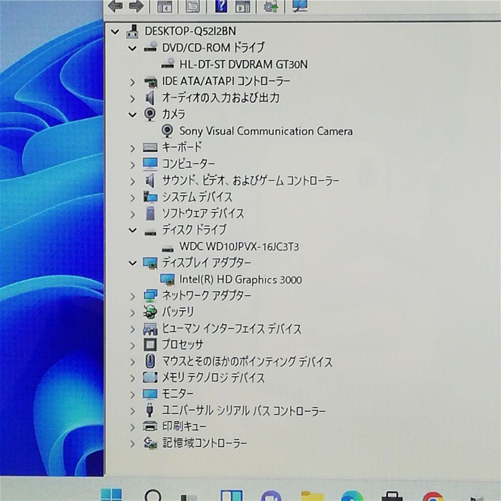Viewport: 501px width, 501px height.
Task: Click the Scan for hardware changes icon
Action: [300, 6]
